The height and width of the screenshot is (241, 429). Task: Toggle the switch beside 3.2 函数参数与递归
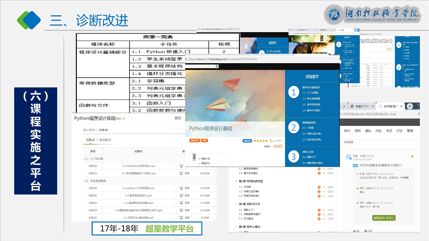[x=330, y=214]
